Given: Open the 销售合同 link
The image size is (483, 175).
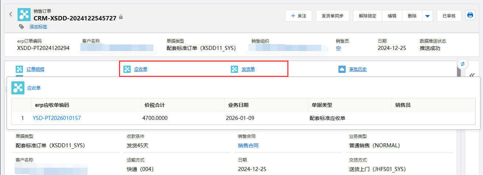Looking at the screenshot, I should (x=248, y=145).
